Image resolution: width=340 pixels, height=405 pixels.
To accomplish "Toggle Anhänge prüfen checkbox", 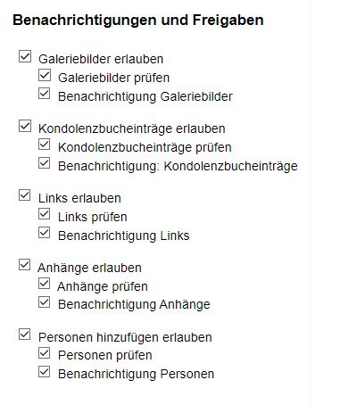I will 45,284.
